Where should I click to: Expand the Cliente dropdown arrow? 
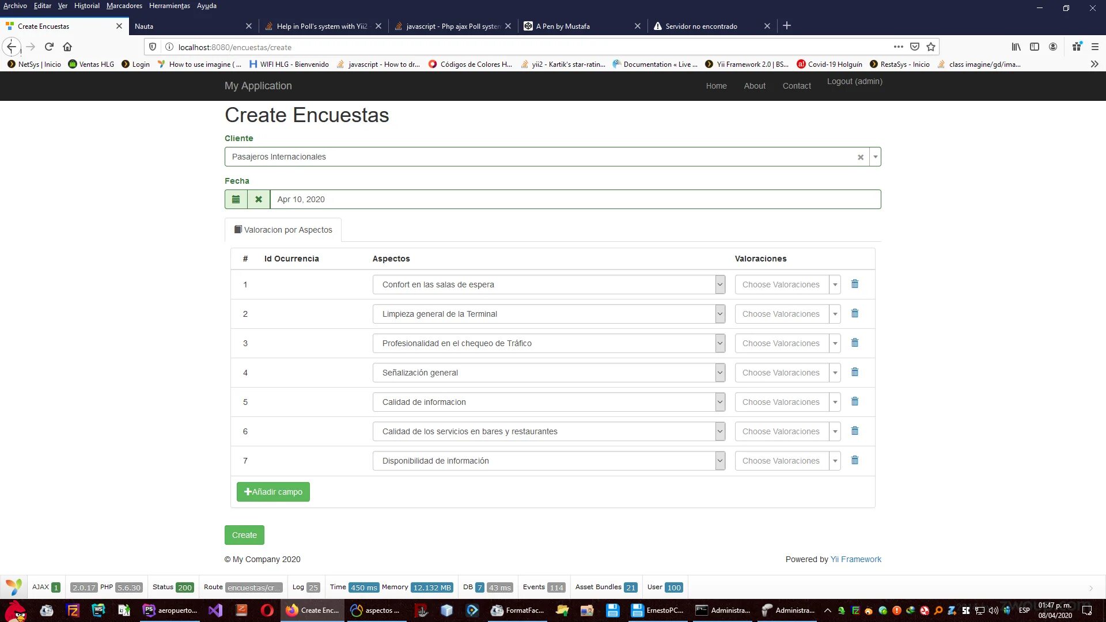pos(875,157)
